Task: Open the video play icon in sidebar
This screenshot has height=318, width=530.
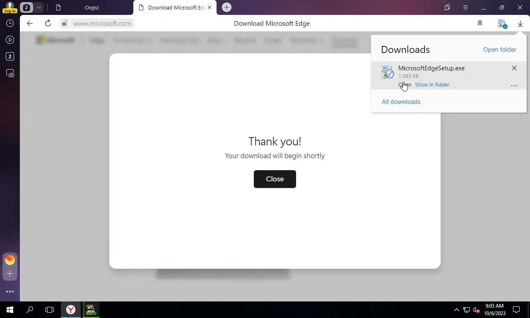Action: [x=10, y=40]
